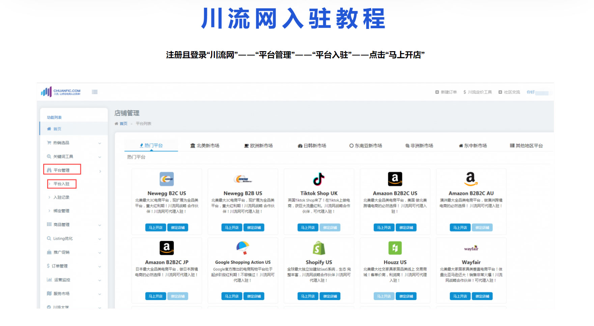Click the 首页 breadcrumb link
Screen dimensions: 594x326
coord(123,123)
